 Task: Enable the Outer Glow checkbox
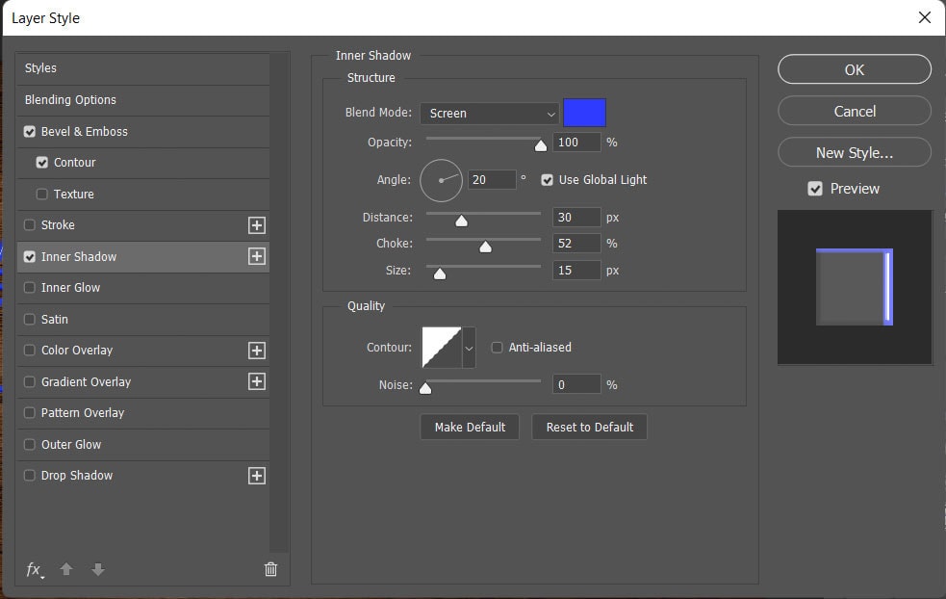[30, 444]
